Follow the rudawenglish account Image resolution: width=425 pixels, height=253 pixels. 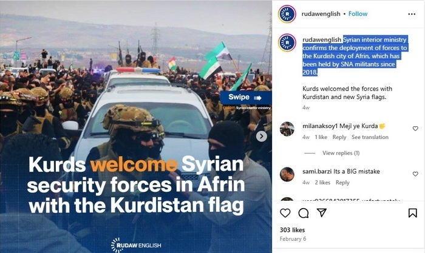[x=358, y=14]
